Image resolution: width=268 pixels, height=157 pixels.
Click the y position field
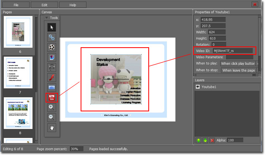pos(213,26)
